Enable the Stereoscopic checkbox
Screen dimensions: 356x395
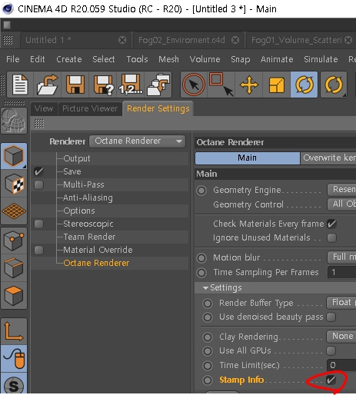click(x=38, y=224)
